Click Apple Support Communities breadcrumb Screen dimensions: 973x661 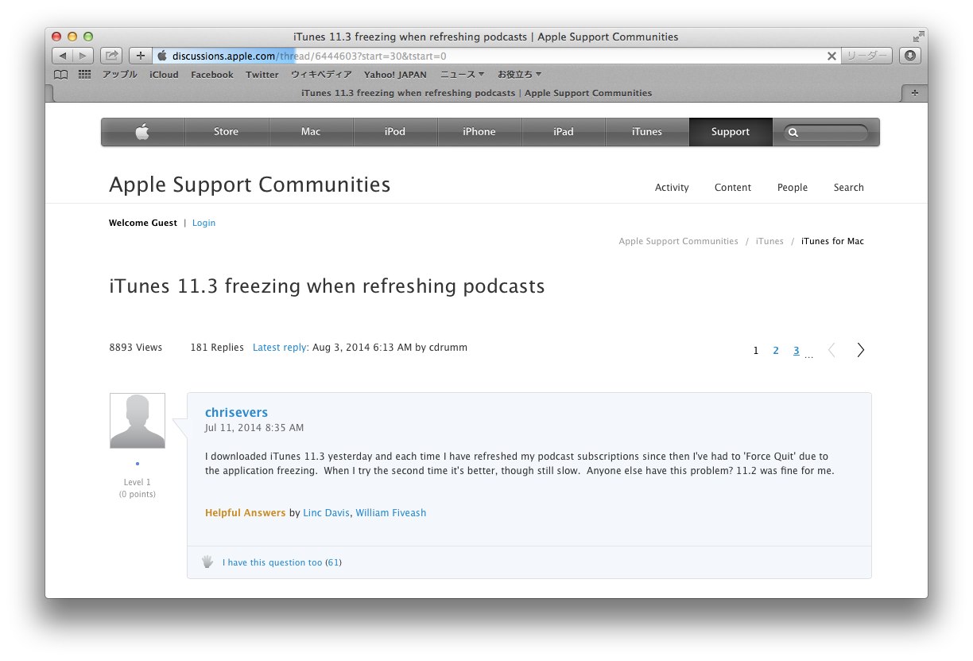pyautogui.click(x=678, y=241)
